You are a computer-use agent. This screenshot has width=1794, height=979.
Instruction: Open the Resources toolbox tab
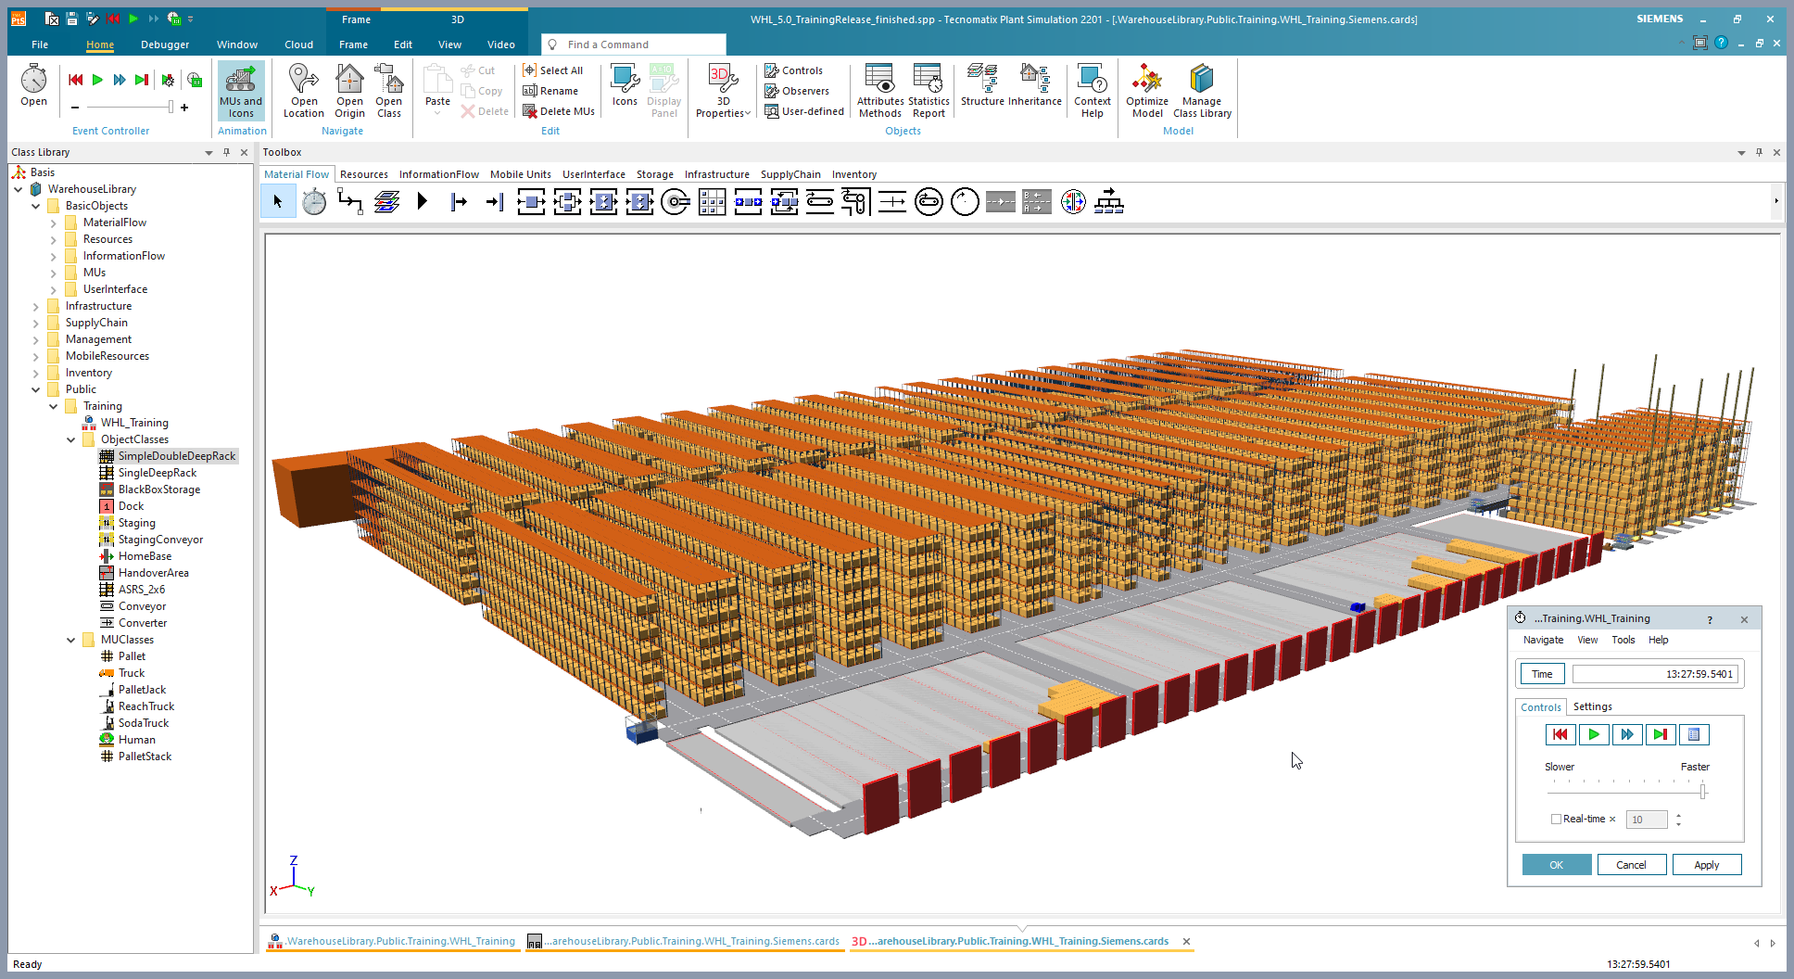click(364, 174)
